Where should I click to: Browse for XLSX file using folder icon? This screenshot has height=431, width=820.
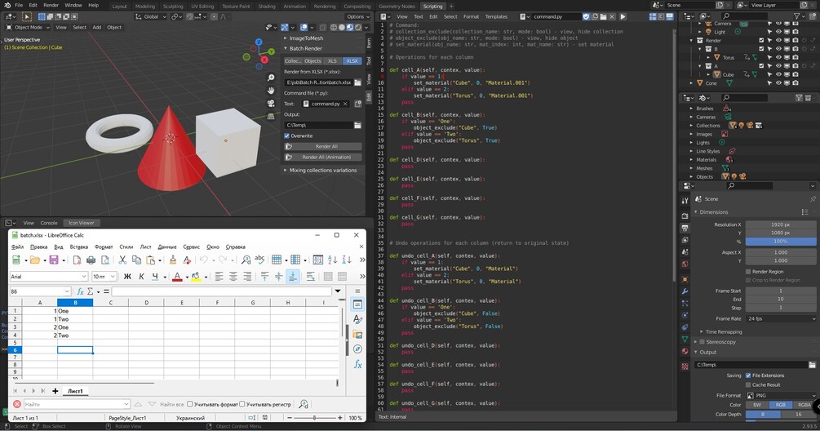click(x=357, y=82)
